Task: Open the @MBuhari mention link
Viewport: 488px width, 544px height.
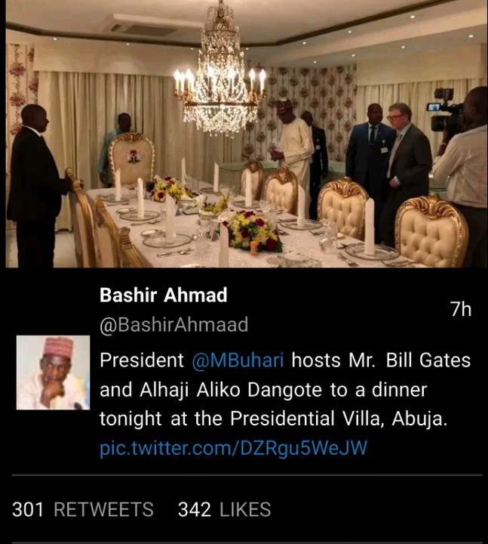Action: coord(238,360)
